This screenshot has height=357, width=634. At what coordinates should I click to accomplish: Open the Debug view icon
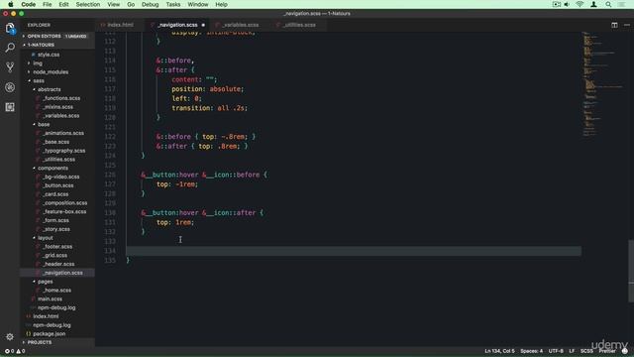pos(10,87)
